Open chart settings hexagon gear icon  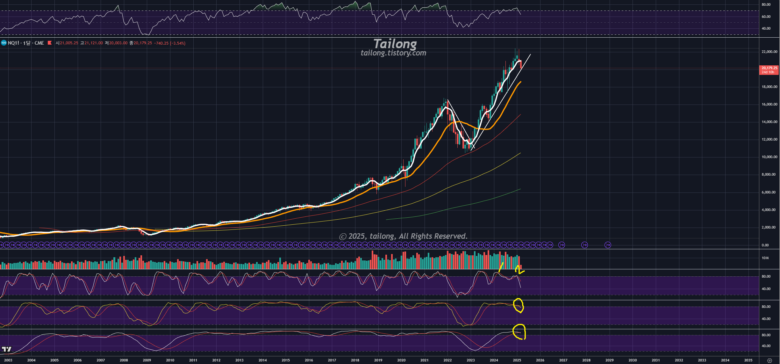tap(769, 360)
